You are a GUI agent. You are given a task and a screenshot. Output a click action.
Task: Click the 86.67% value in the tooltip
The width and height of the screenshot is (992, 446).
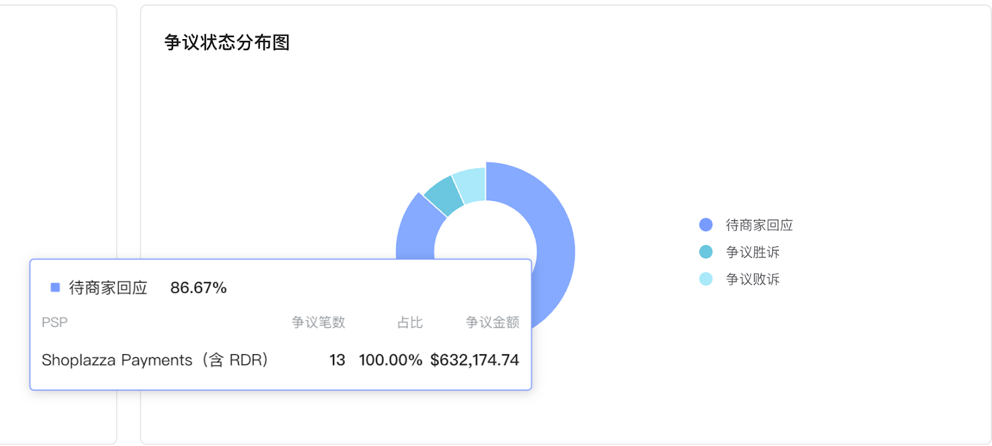(x=198, y=288)
